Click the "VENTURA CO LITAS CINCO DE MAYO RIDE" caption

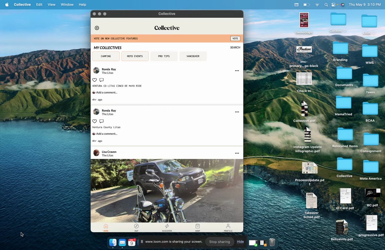(117, 86)
